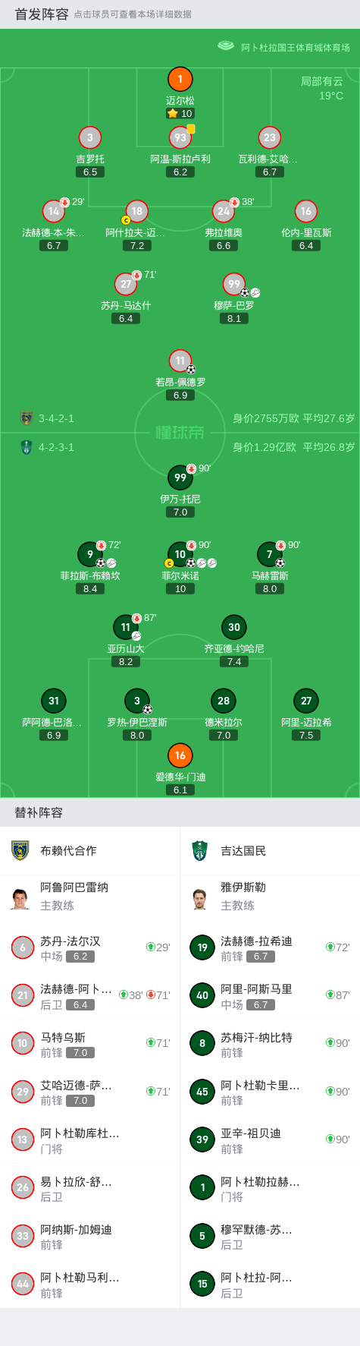
Task: Click the 布赖代合作 team crest
Action: (x=20, y=850)
